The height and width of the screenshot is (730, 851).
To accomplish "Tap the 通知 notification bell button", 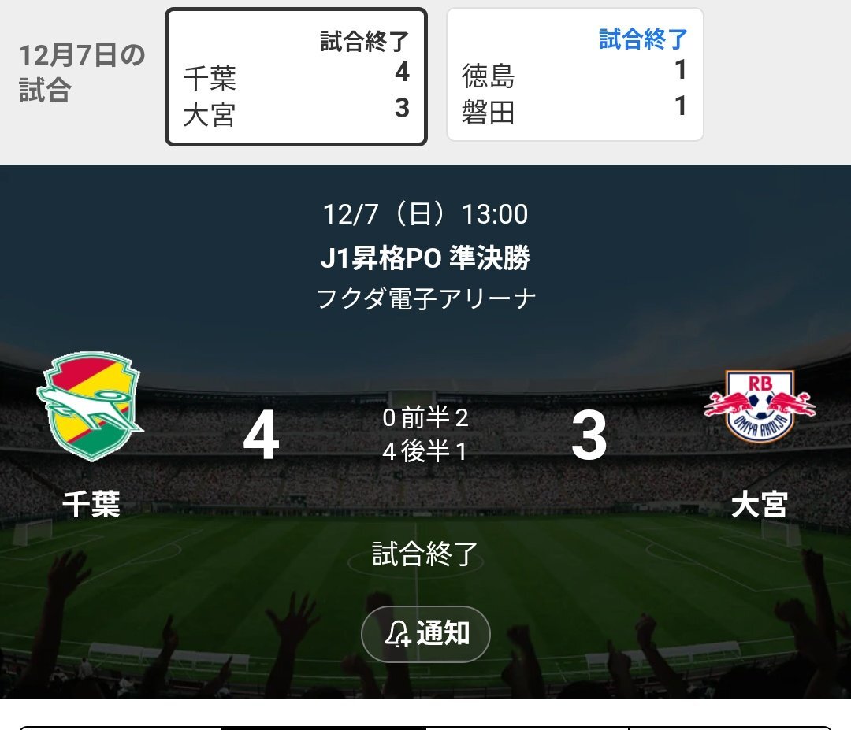I will click(x=425, y=633).
